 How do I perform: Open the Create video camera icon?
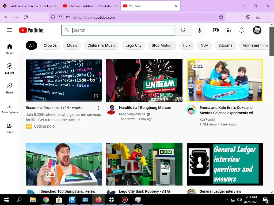[x=216, y=30]
